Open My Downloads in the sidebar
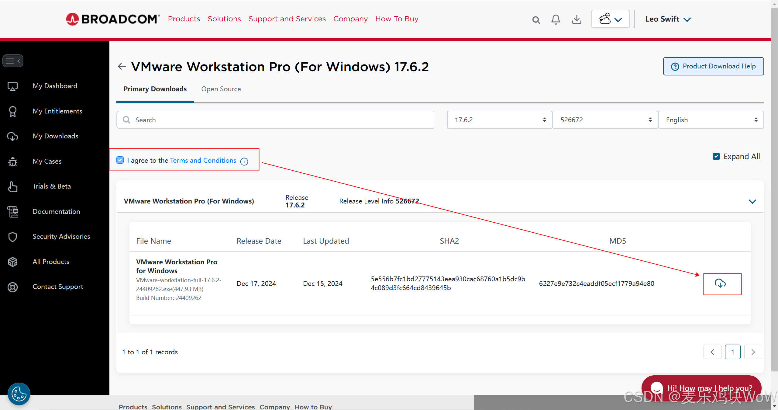The height and width of the screenshot is (410, 778). (x=55, y=136)
